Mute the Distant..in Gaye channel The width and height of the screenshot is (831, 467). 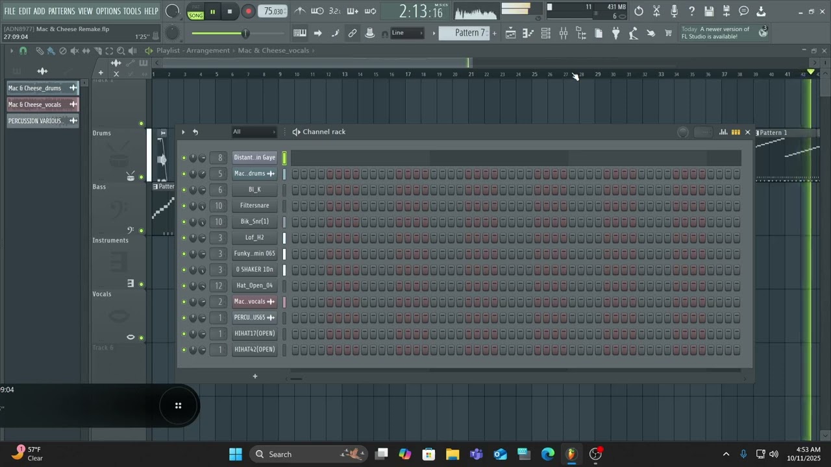pos(184,158)
